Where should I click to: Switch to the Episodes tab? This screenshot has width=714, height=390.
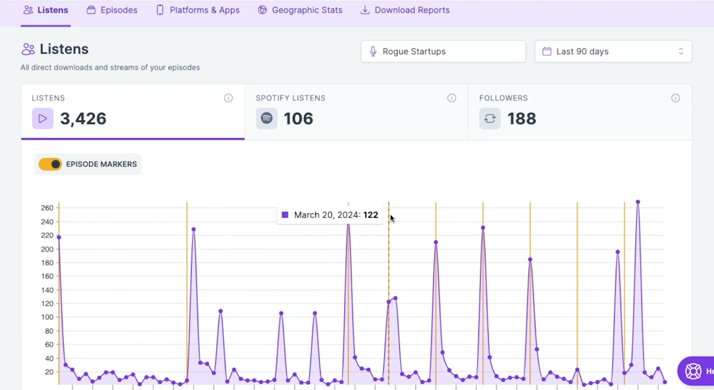pyautogui.click(x=112, y=10)
